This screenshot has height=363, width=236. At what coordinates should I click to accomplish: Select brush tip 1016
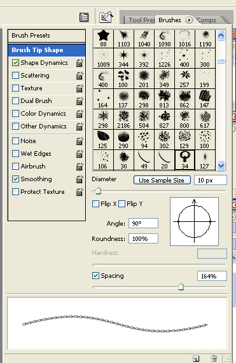point(185,39)
